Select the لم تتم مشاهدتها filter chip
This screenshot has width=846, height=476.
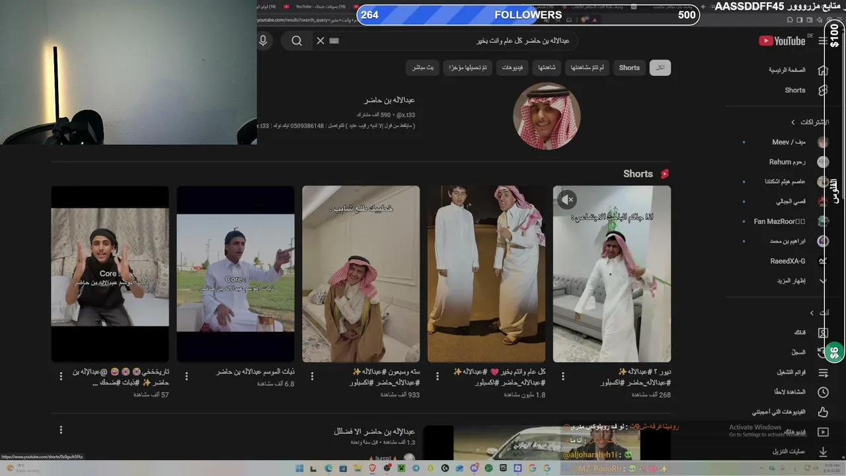point(587,67)
